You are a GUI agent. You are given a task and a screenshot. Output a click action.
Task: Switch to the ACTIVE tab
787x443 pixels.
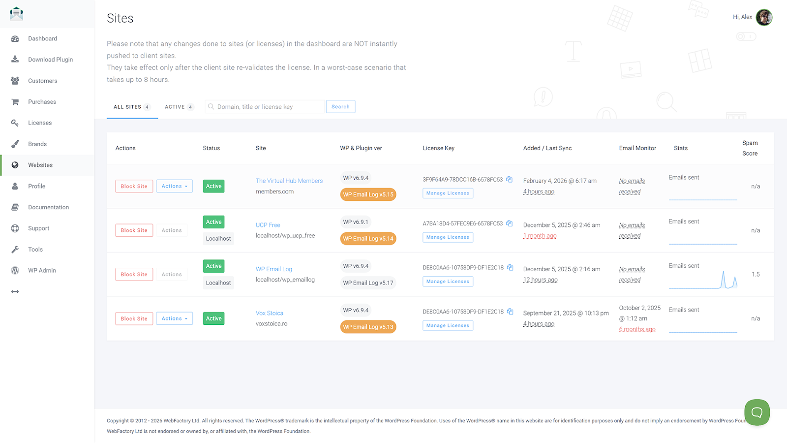(x=176, y=106)
